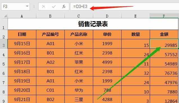Select the product name cell 苹果
Screen dimensions: 179x103
pos(79,62)
